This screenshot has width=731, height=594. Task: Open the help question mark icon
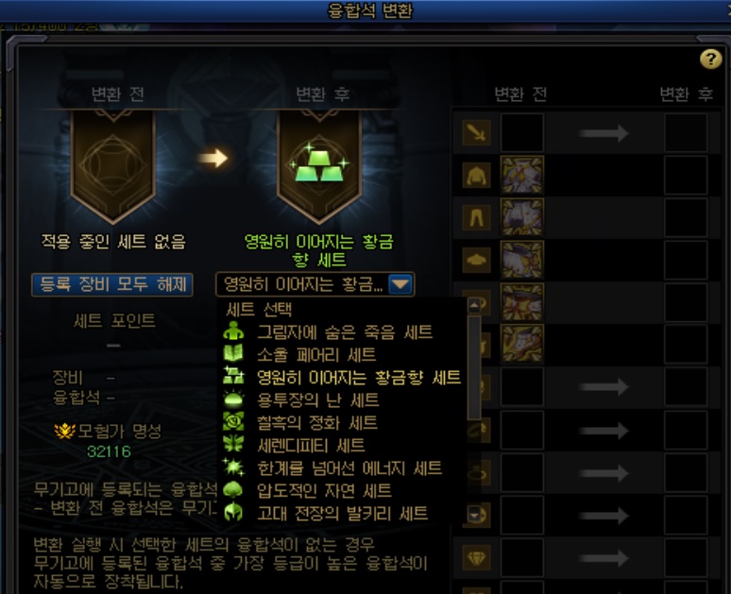coord(710,59)
